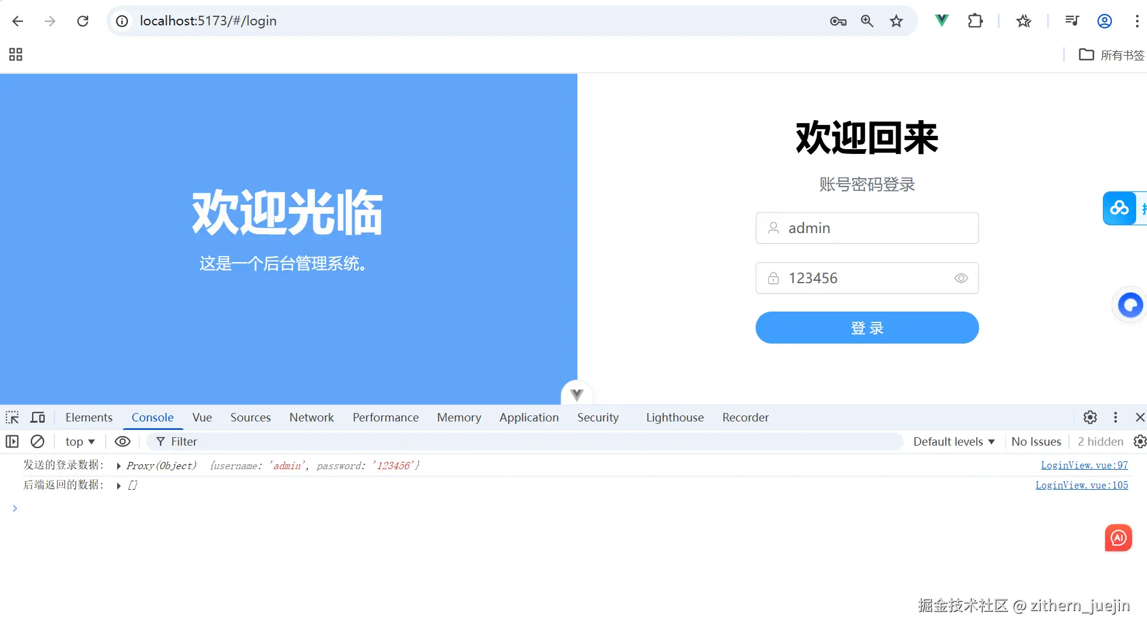Image resolution: width=1147 pixels, height=631 pixels.
Task: Bookmark the page with the star
Action: (896, 21)
